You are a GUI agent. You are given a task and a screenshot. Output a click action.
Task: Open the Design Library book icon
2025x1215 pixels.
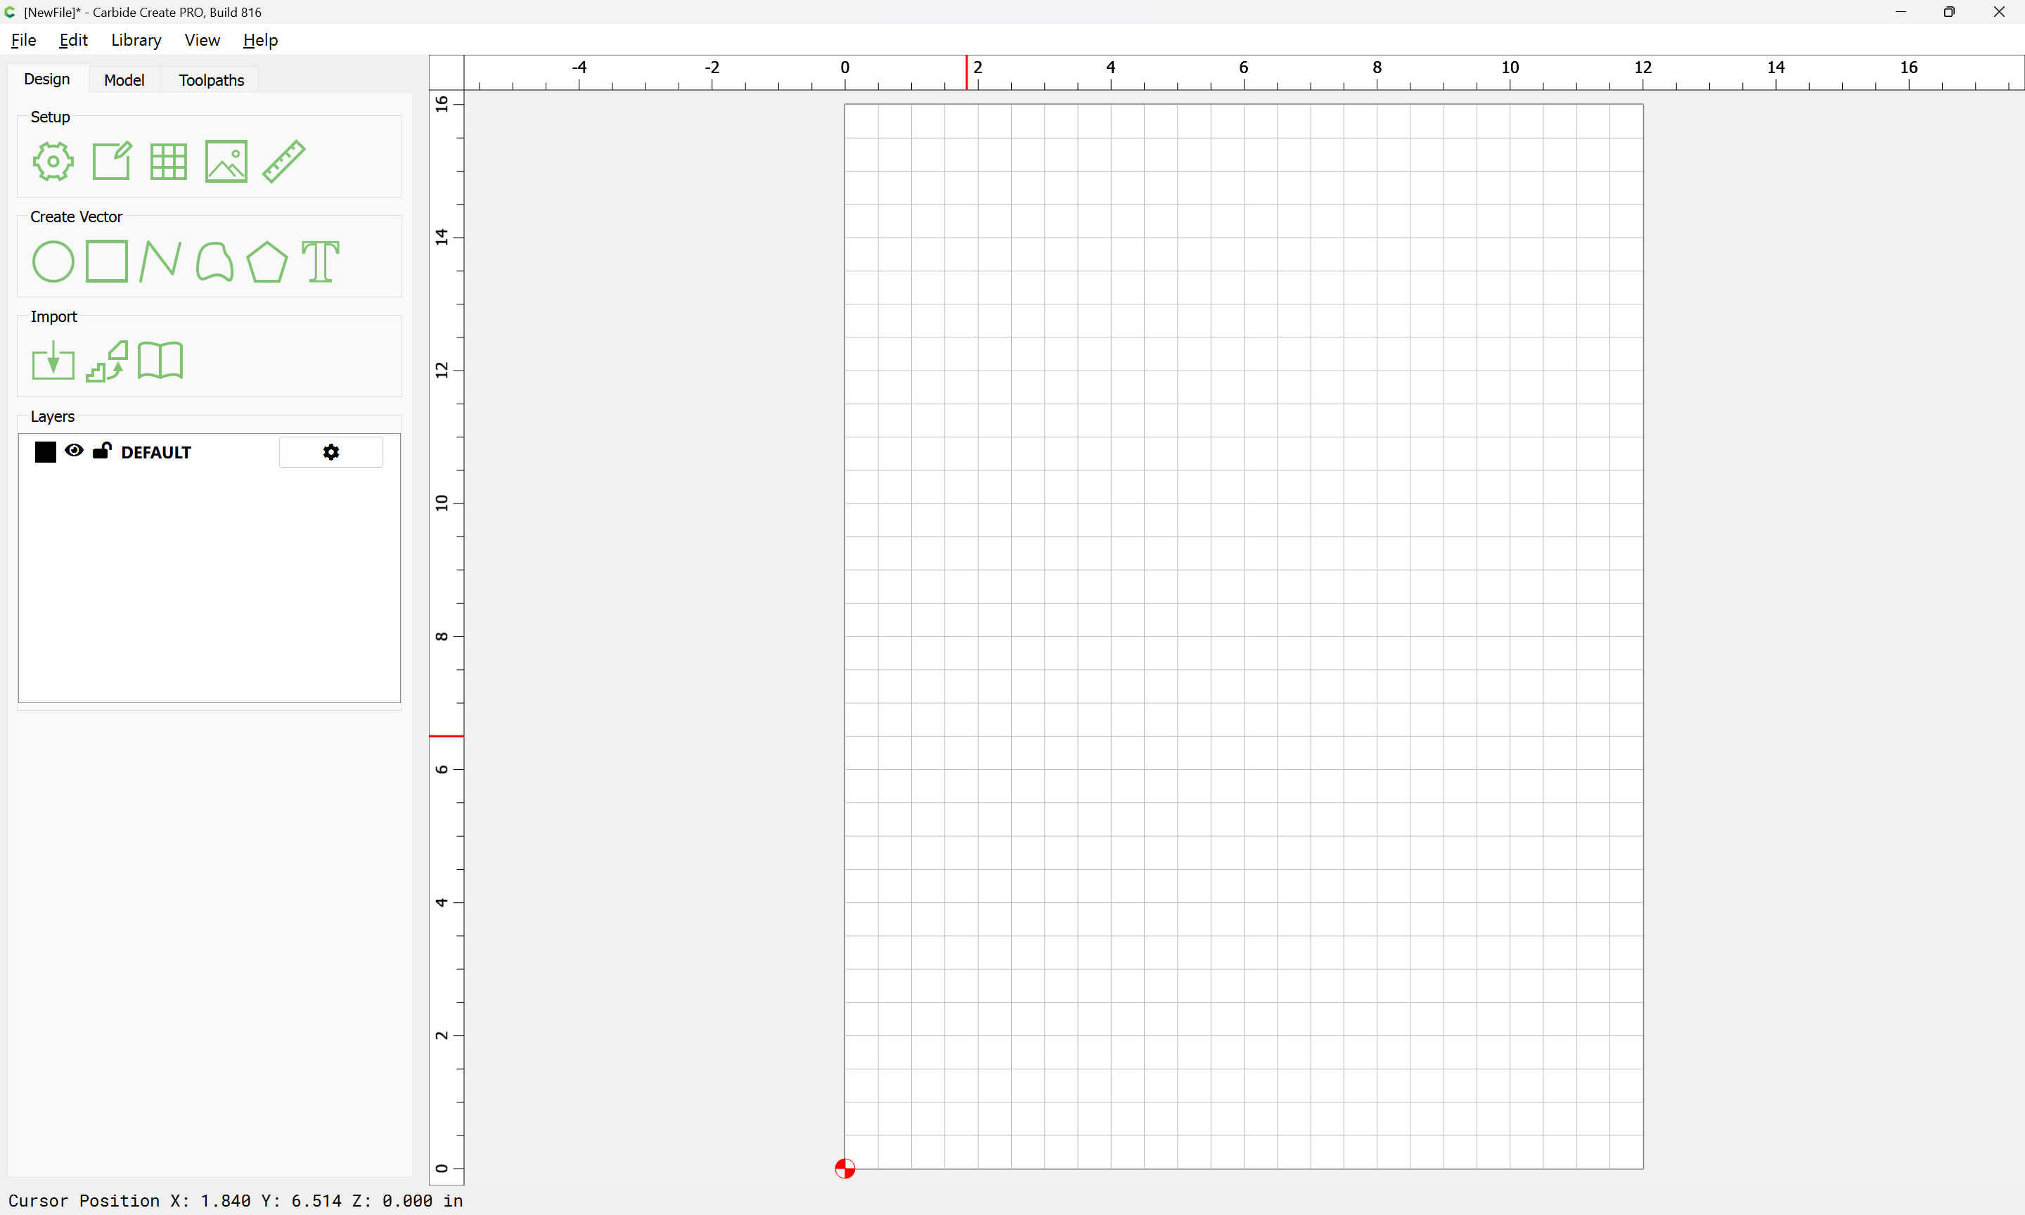(160, 360)
